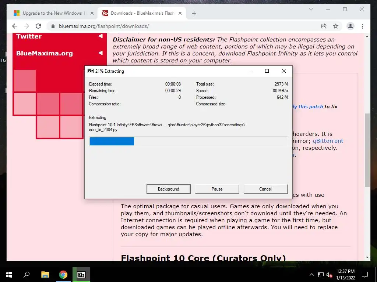The image size is (377, 282).
Task: Open Chrome profile avatar menu
Action: (x=350, y=26)
